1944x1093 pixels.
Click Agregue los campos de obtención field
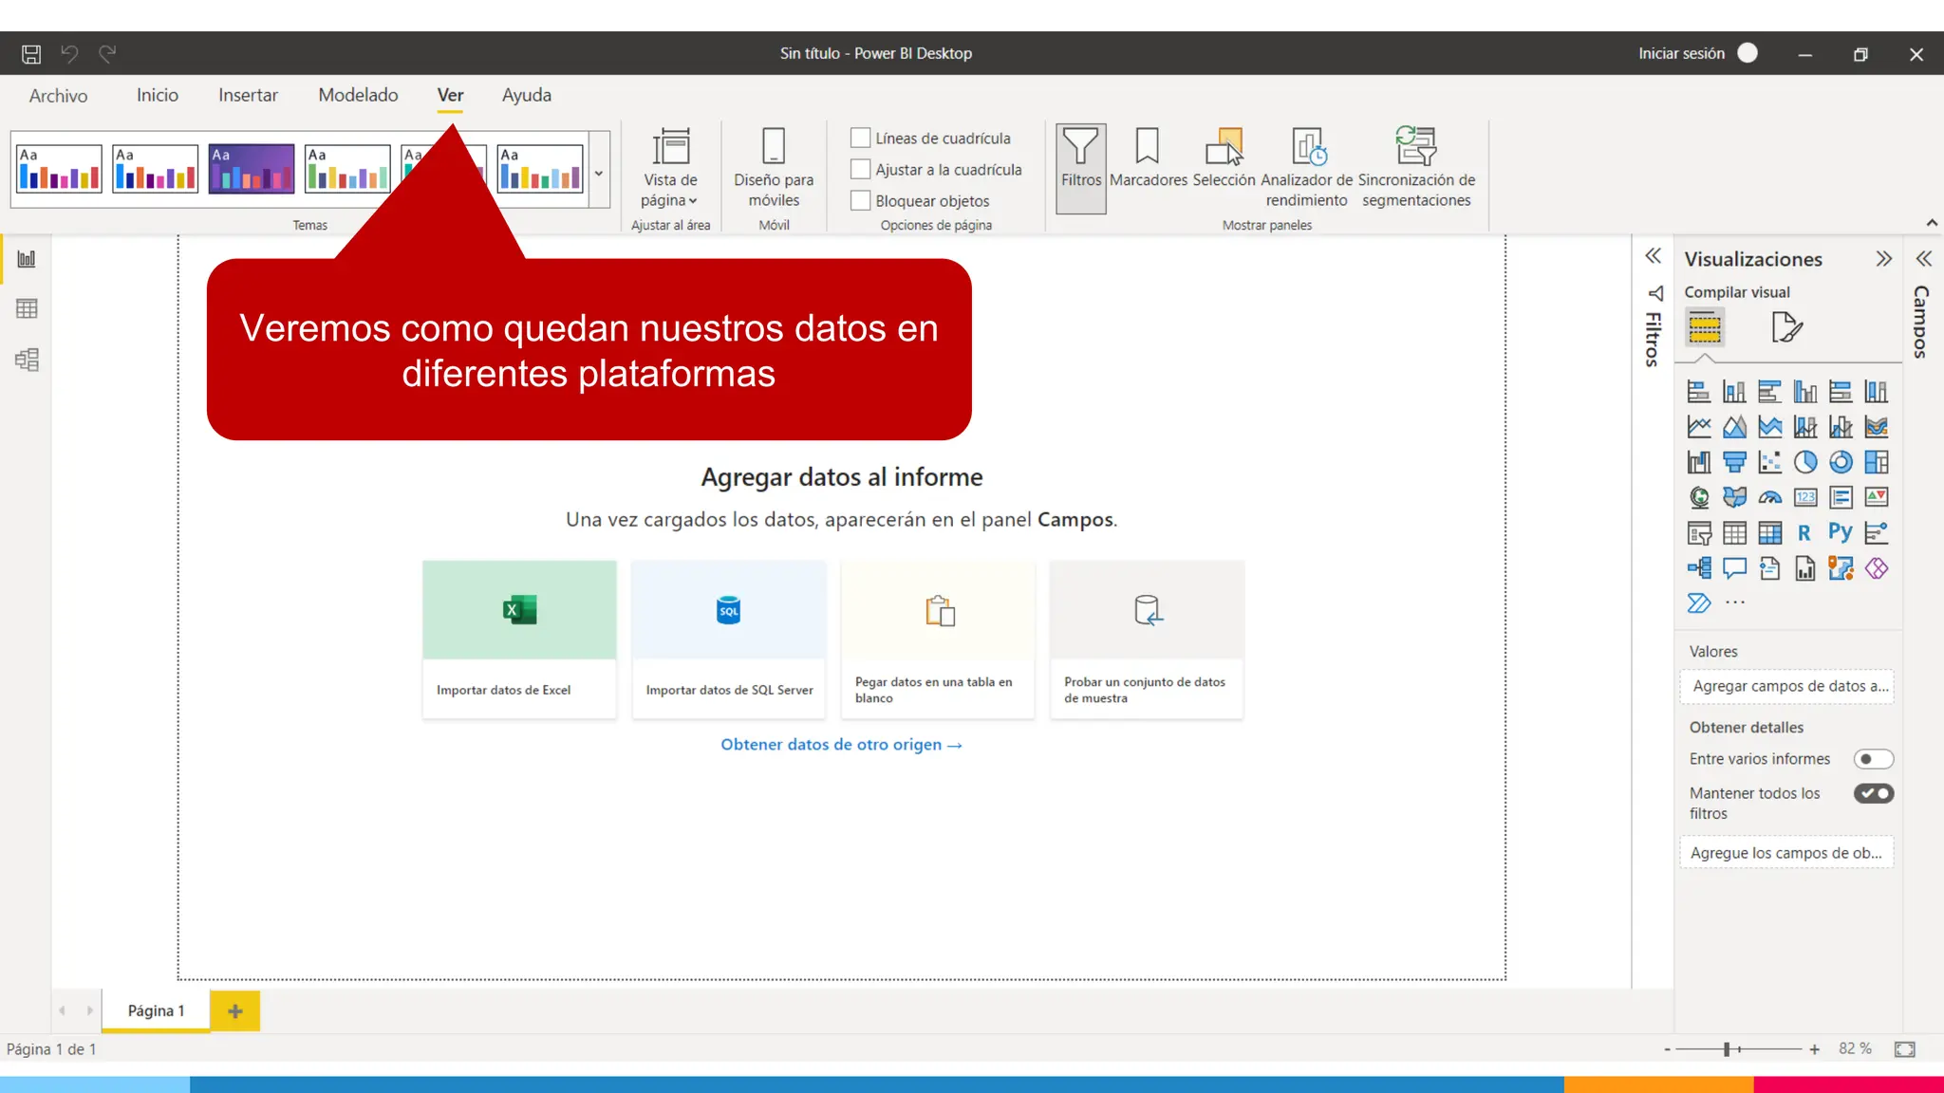click(1787, 853)
